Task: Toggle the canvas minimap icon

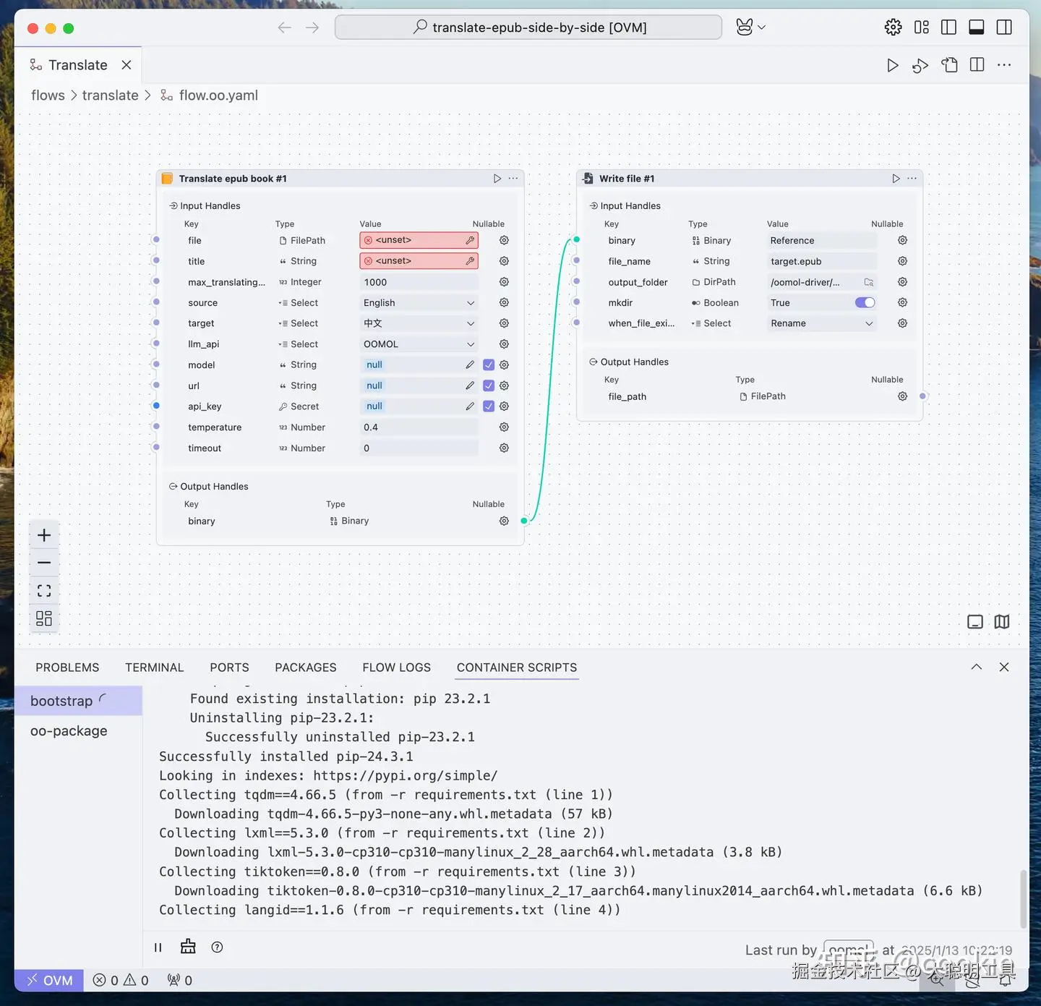Action: tap(1002, 622)
